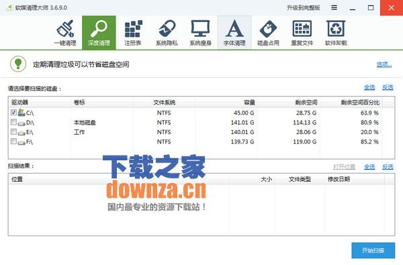
Task: Click 反选 above the disk list
Action: (x=388, y=87)
